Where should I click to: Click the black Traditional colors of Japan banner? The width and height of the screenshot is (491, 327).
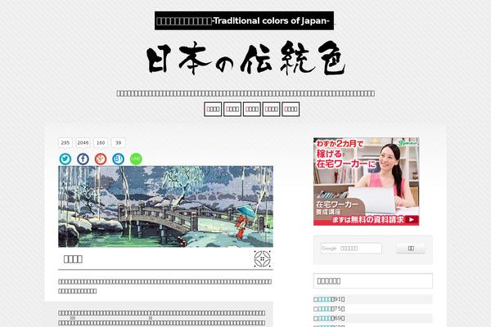244,20
